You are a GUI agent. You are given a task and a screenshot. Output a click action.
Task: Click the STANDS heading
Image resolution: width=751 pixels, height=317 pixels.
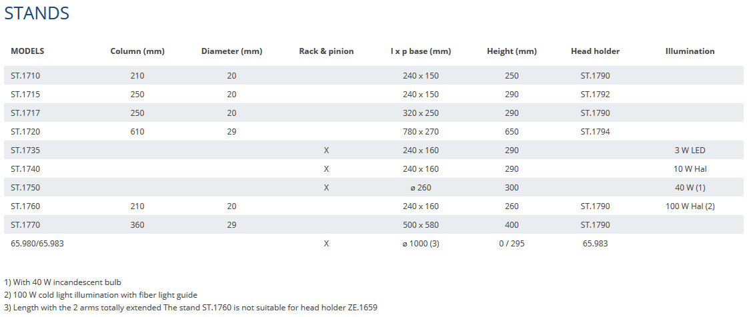[x=37, y=13]
